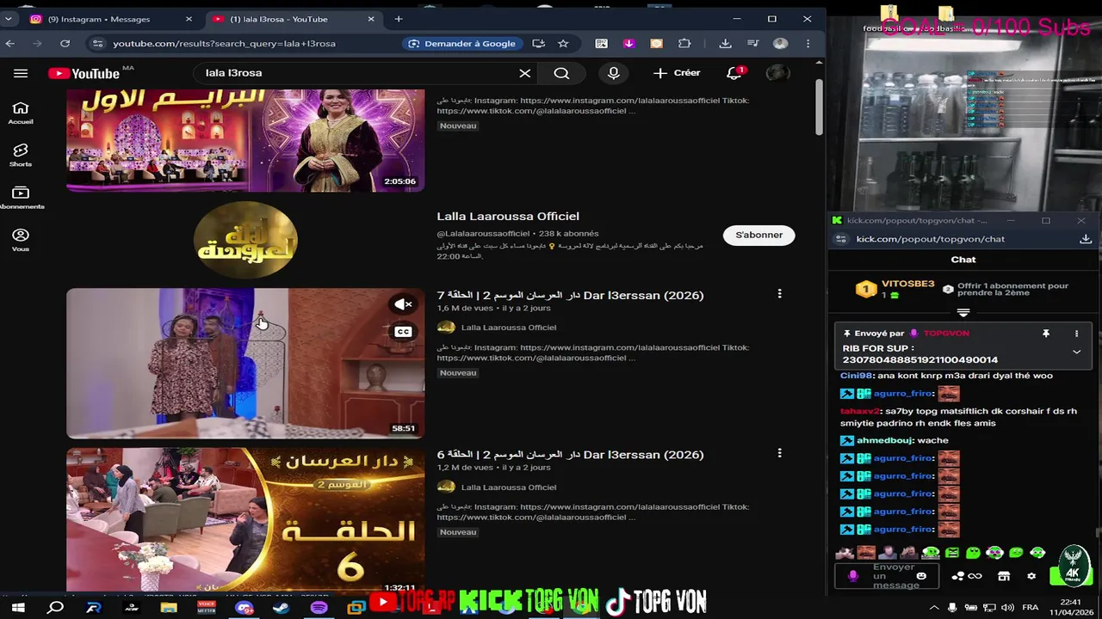The image size is (1102, 619).
Task: Switch to the Instagram Messages tab
Action: [111, 19]
